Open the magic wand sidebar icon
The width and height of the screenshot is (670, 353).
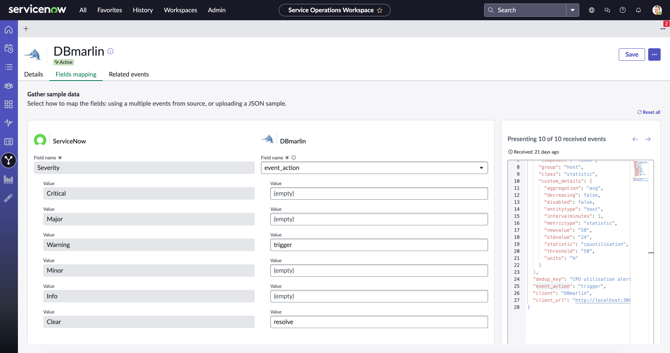9,198
